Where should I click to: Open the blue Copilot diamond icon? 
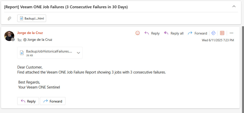pos(213,33)
